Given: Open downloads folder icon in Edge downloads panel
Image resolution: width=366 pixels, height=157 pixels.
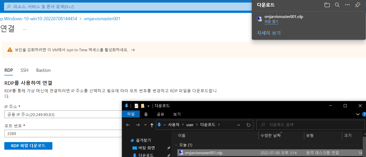Looking at the screenshot, I should tap(327, 5).
